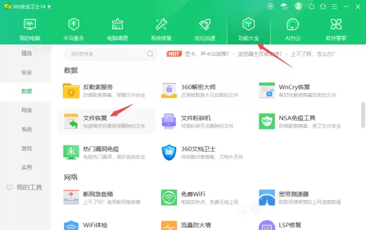Screen dimensions: 366x230
Task: Click the 反勒索服务 title text
Action: (98, 87)
